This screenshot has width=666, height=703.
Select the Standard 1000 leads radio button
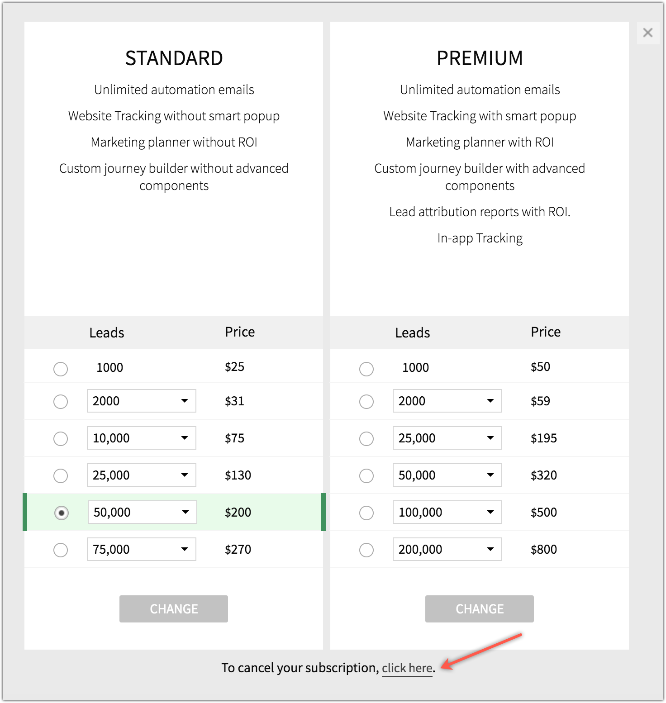pyautogui.click(x=61, y=369)
